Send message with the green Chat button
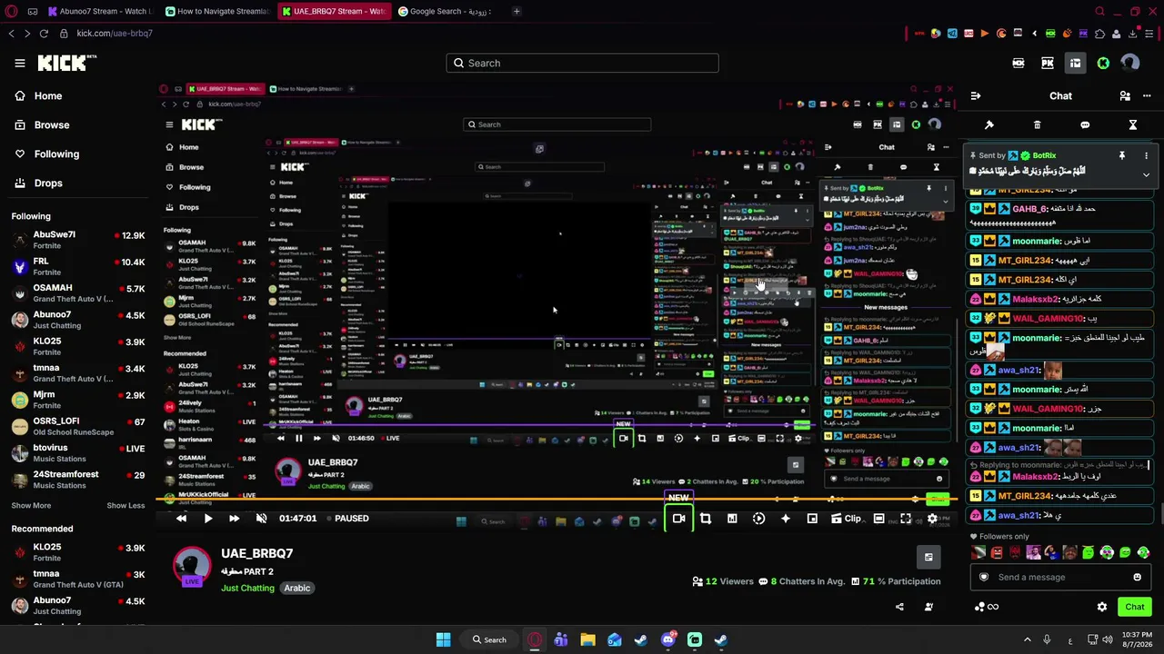Screen dimensions: 1164x654 pos(1135,607)
